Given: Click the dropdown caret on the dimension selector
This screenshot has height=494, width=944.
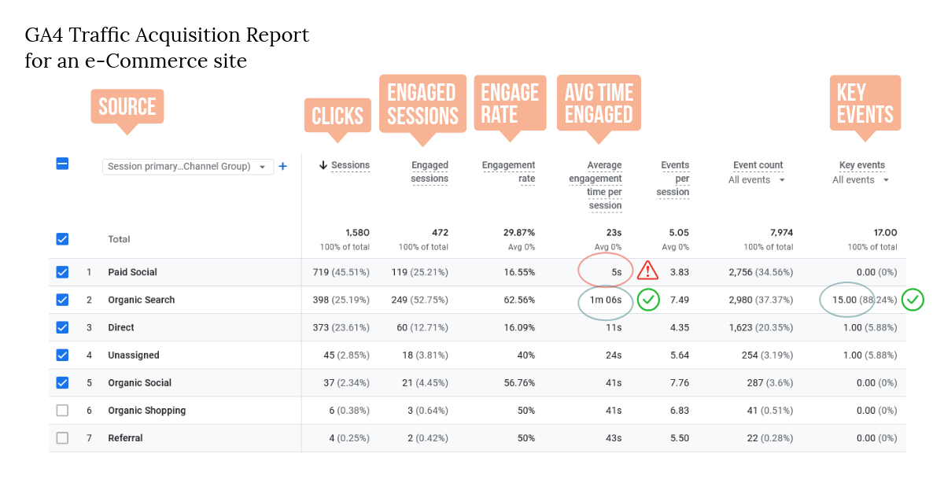Looking at the screenshot, I should coord(264,166).
